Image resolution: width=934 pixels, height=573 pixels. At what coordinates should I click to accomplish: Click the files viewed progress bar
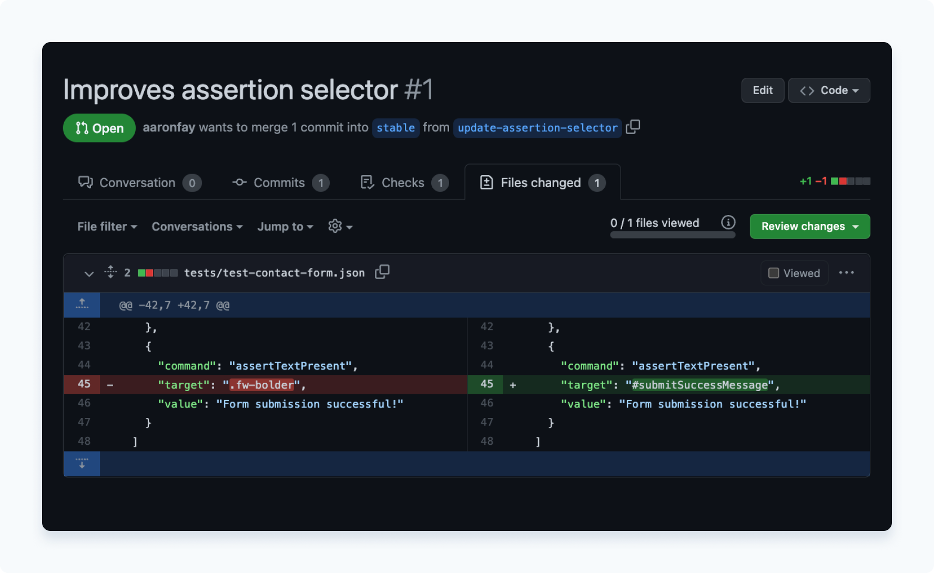(673, 235)
